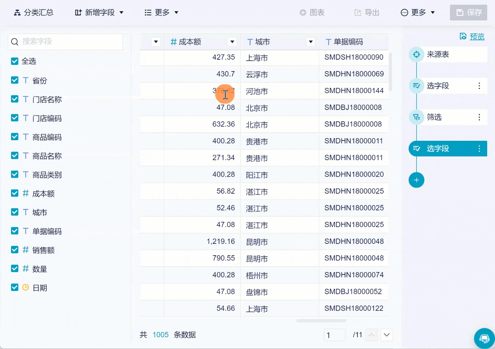
Task: Open the 成本额 column dropdown arrow
Action: click(x=232, y=42)
